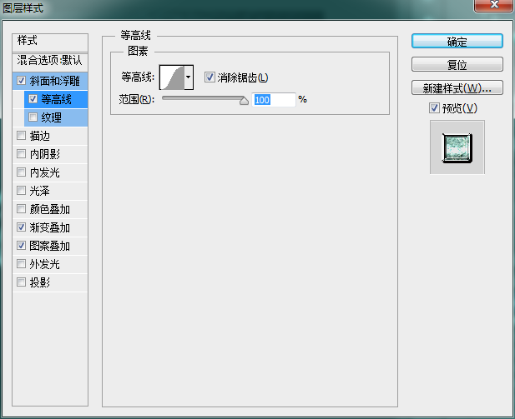This screenshot has width=515, height=419.
Task: Enable the 投影 drop shadow checkbox
Action: click(x=21, y=282)
